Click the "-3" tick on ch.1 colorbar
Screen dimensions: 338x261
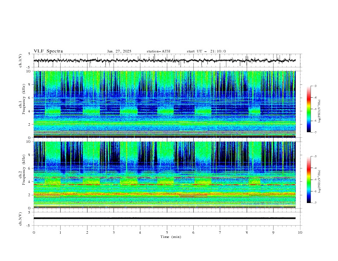(315, 86)
